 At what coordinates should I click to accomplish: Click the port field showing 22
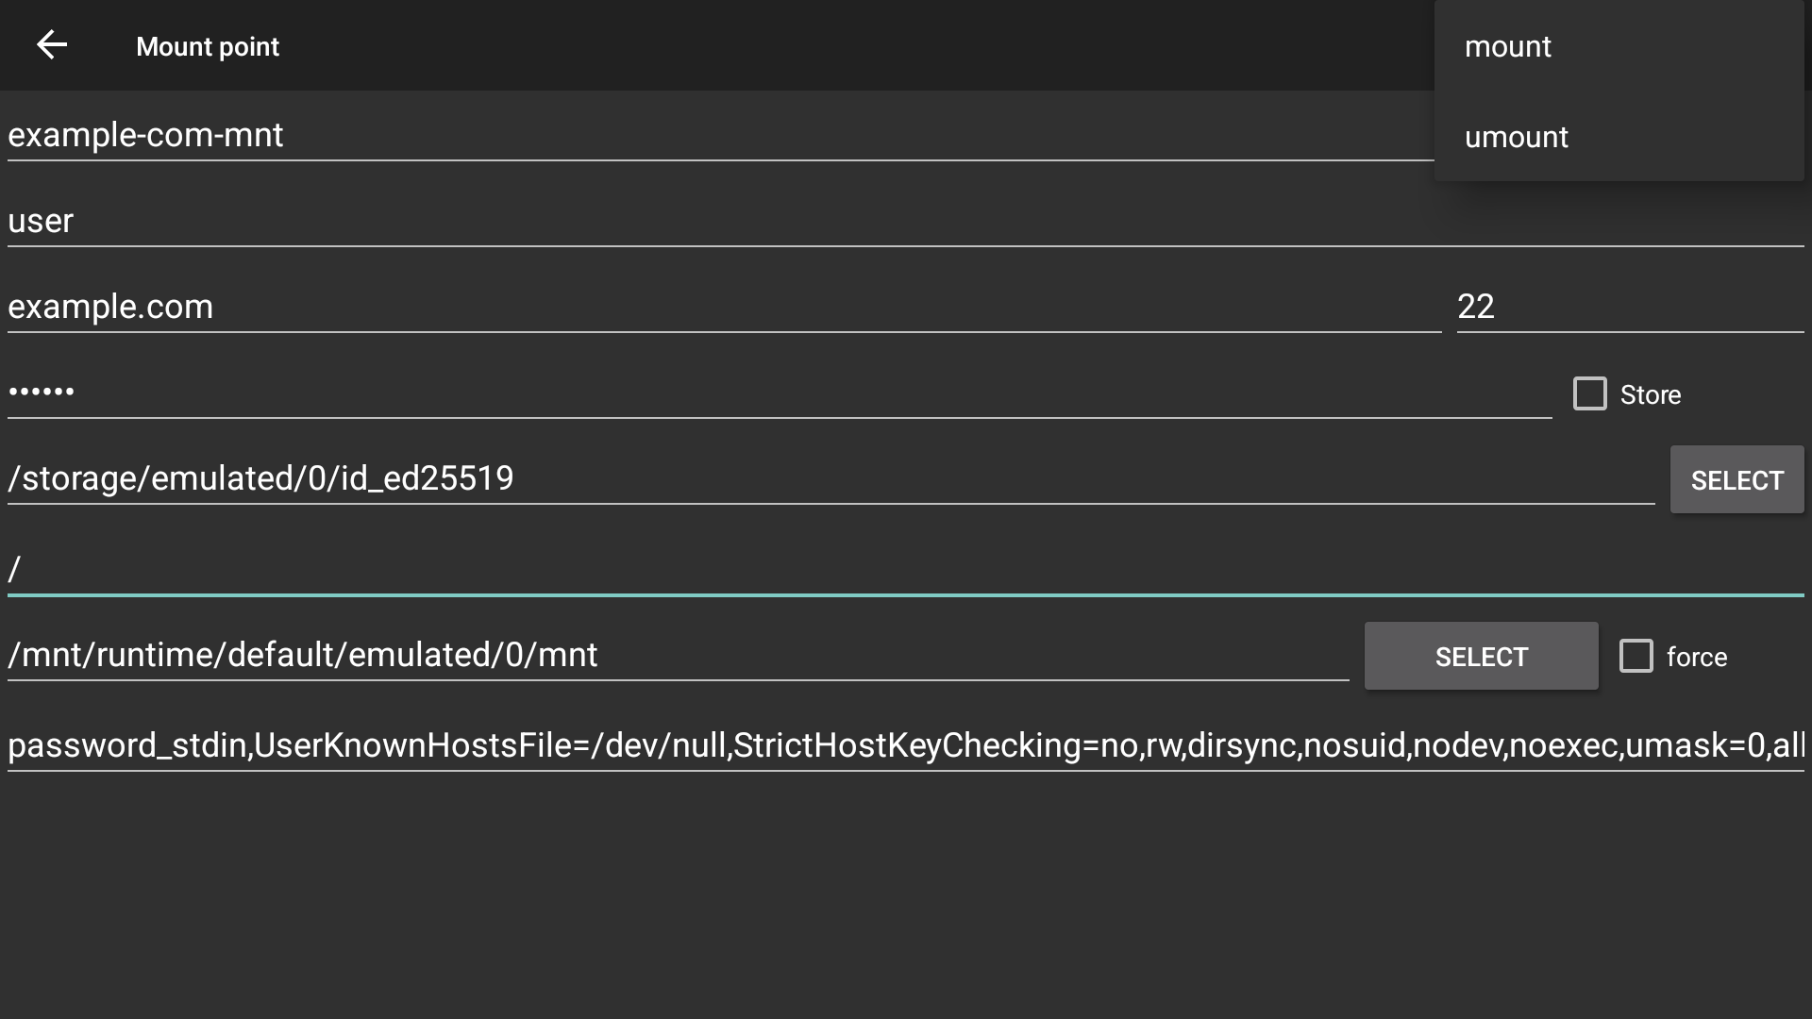(1629, 307)
